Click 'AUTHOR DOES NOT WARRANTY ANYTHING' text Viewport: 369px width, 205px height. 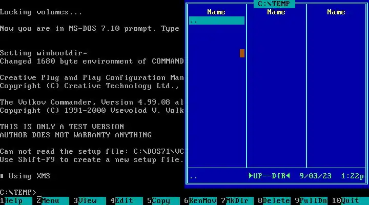76,135
